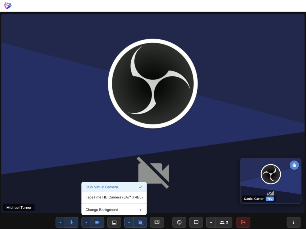Start screen sharing with the monitor icon

click(114, 222)
